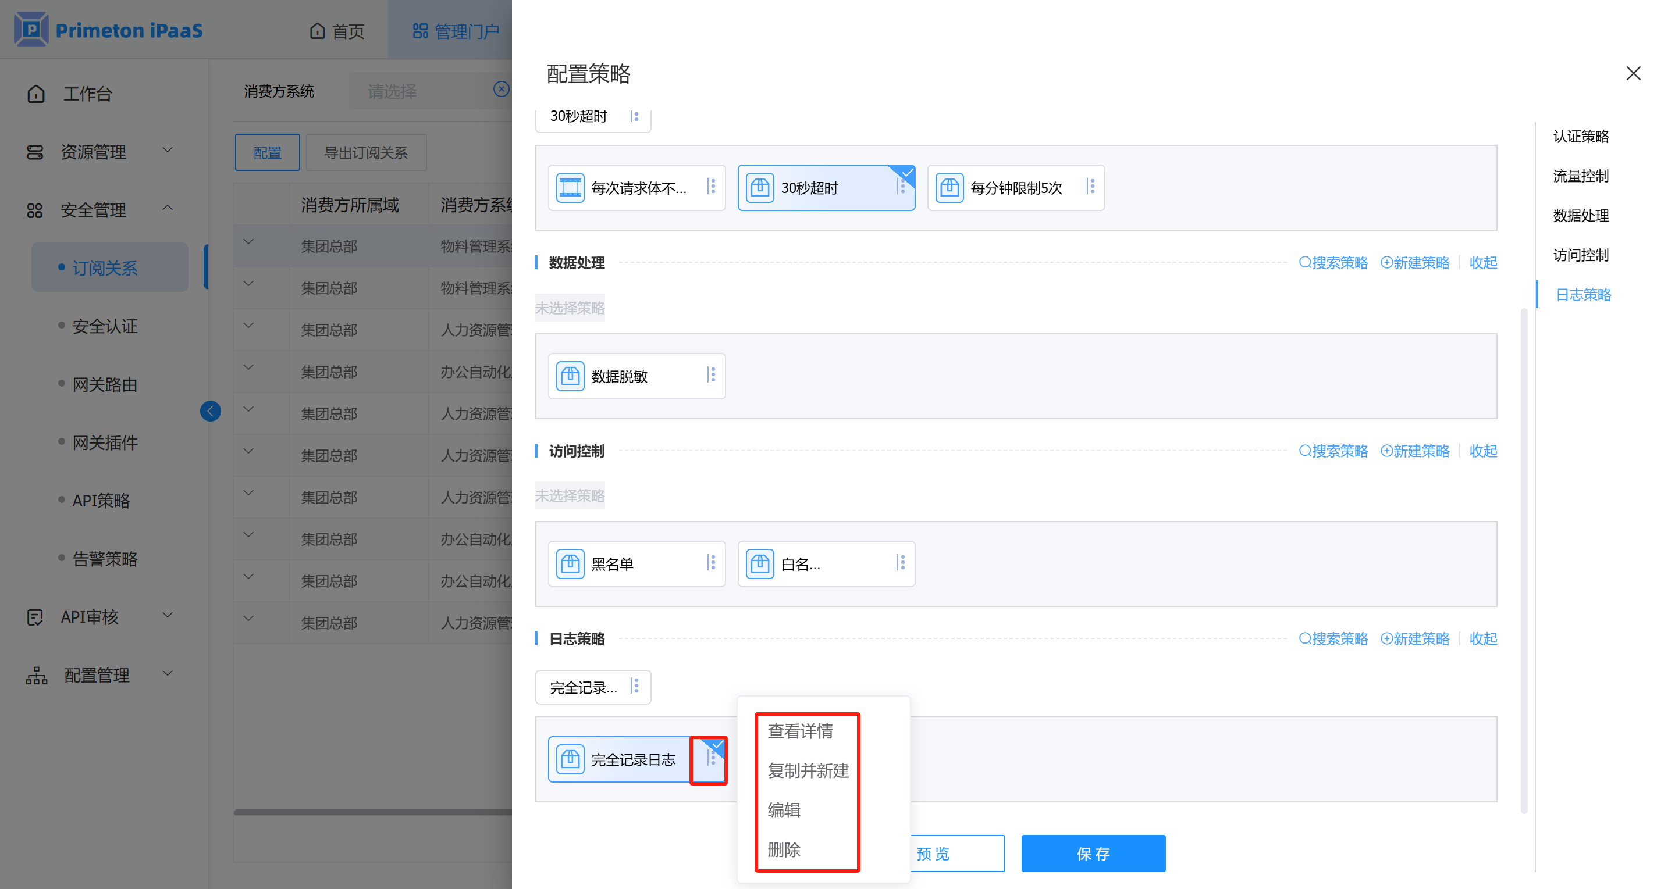
Task: Click 新建策略 link in 访问控制 section
Action: click(1415, 451)
